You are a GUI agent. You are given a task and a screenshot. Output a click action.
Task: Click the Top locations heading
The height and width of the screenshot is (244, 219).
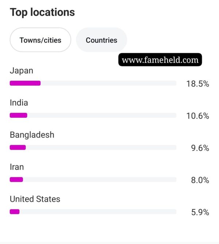tap(42, 12)
